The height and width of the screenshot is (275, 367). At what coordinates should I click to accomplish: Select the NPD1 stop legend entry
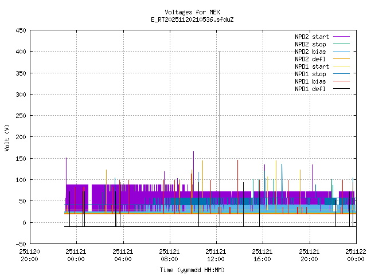(311, 74)
